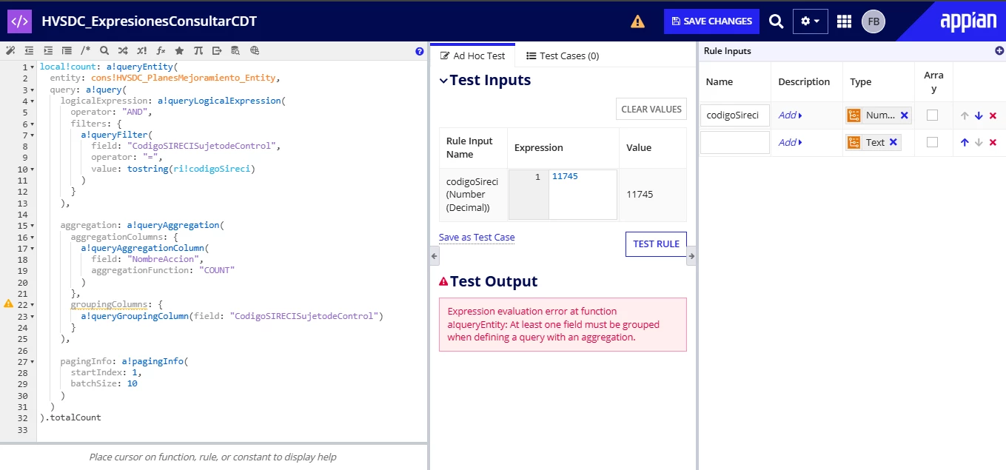Click the Rule Inputs panel title
1006x470 pixels.
tap(728, 51)
